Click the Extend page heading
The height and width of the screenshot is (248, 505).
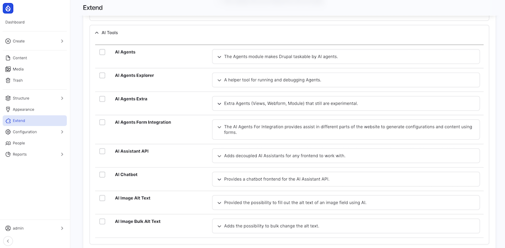click(93, 8)
